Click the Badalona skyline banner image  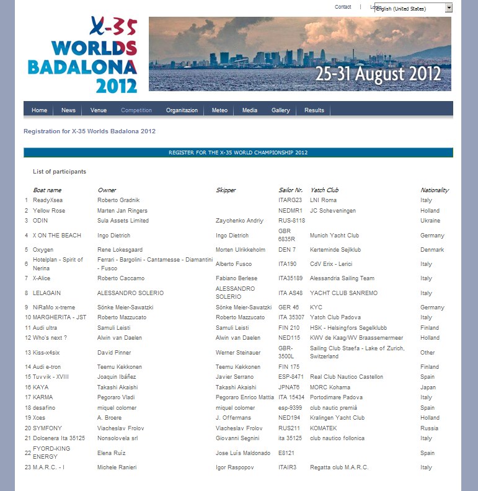click(x=300, y=54)
